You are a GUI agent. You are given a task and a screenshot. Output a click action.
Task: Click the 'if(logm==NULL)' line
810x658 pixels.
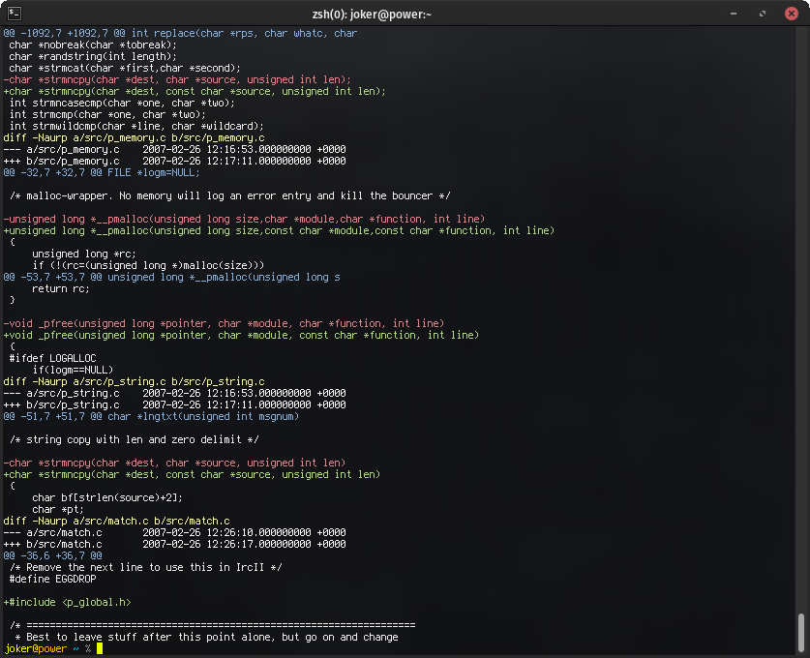coord(73,370)
